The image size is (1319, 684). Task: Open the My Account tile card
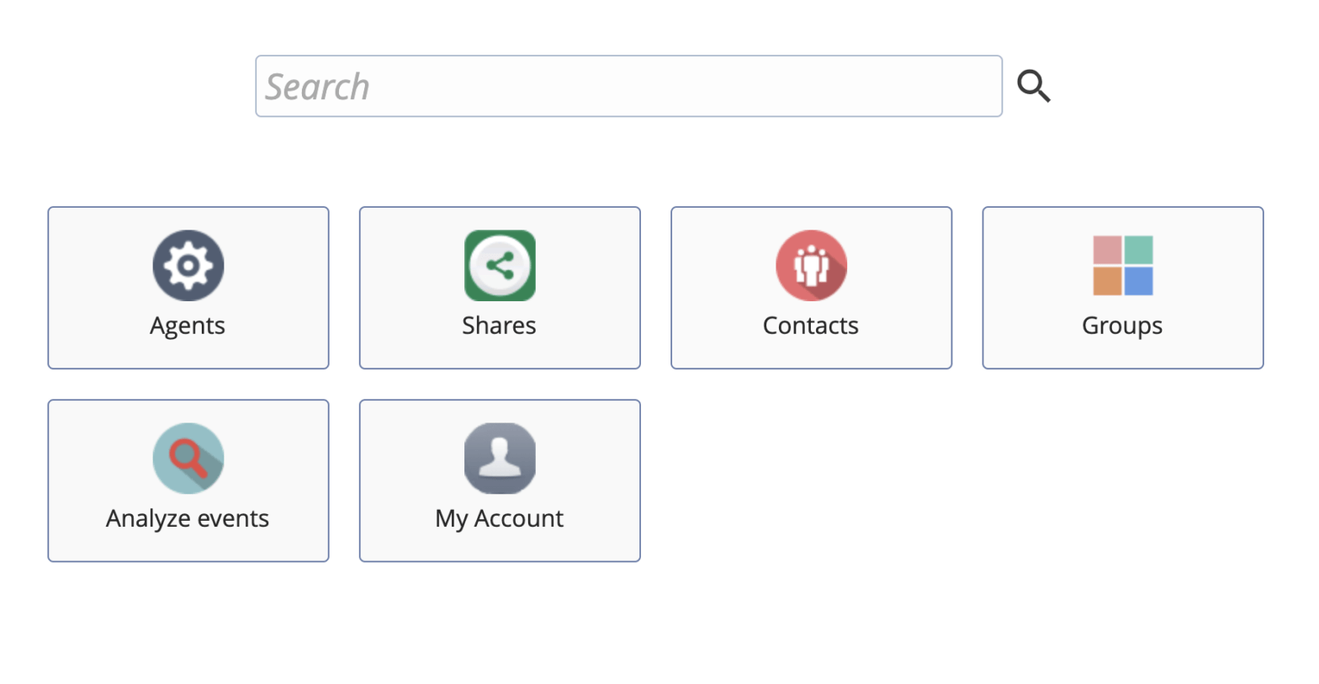[x=500, y=480]
